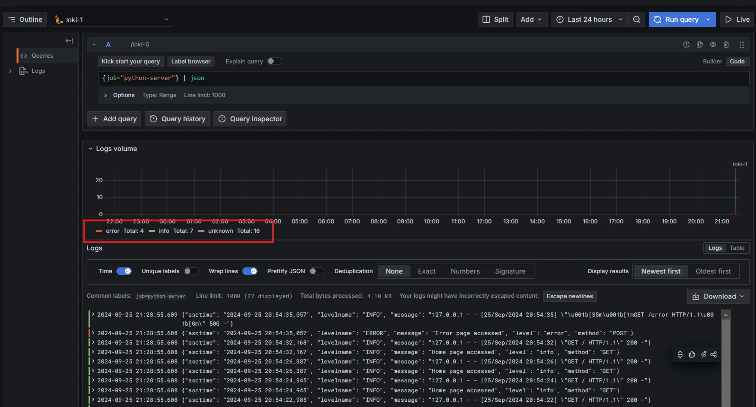Open the query help icon
Screen dimensions: 756x407
(686, 44)
